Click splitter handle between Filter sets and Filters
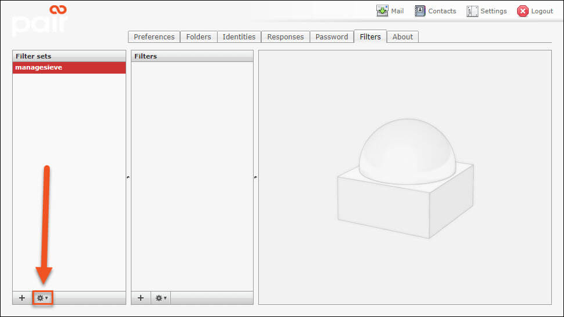Screen dimensions: 564x317 pyautogui.click(x=129, y=177)
